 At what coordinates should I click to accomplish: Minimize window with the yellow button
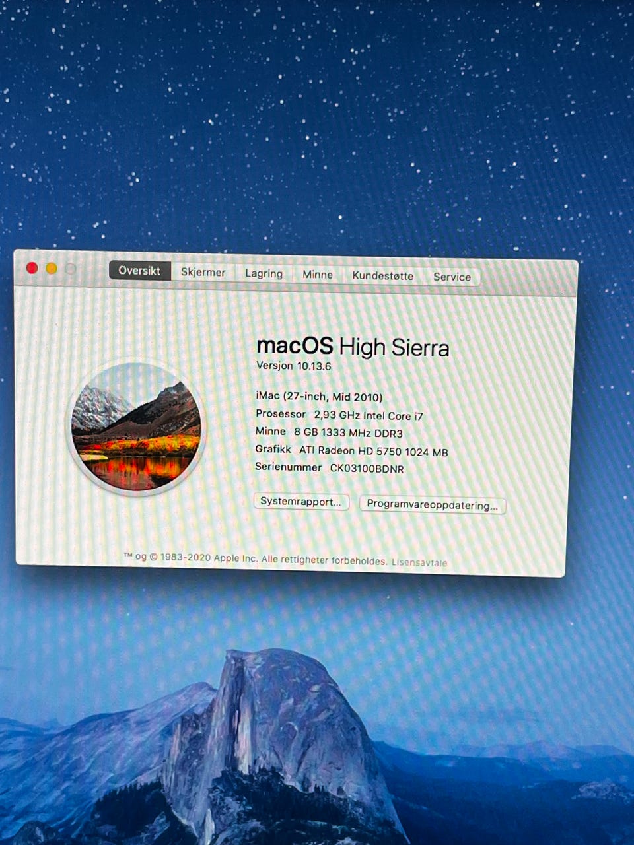[x=52, y=269]
